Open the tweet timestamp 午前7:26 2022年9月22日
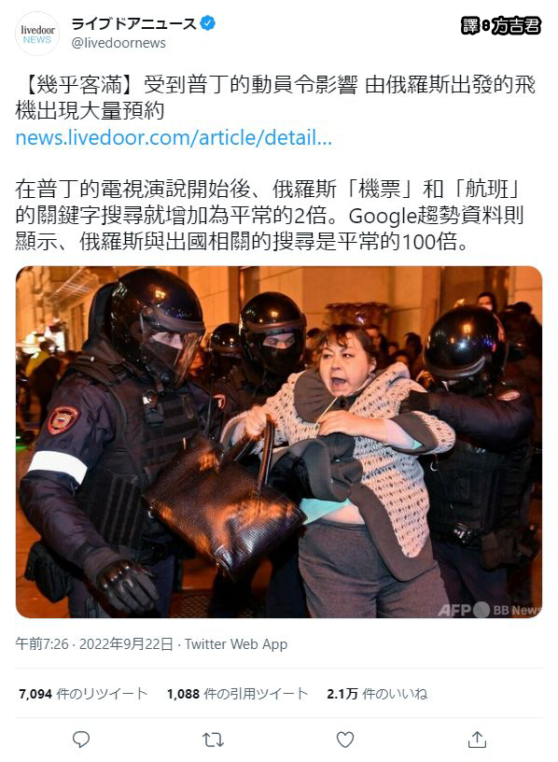This screenshot has width=558, height=762. 94,644
